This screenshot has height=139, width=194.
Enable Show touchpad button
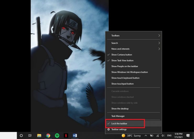(133, 84)
